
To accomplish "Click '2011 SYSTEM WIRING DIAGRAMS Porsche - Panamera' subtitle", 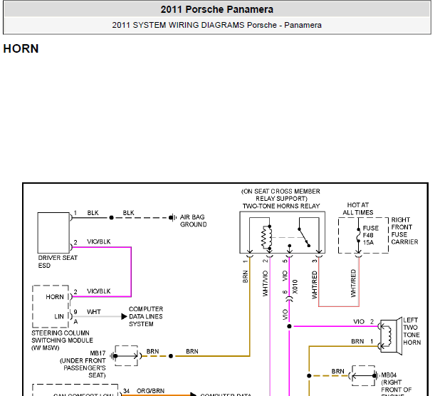I will point(217,25).
